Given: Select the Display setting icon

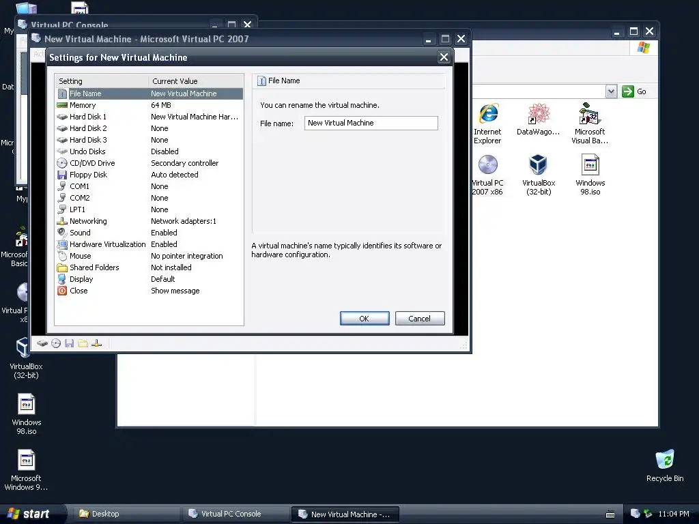Looking at the screenshot, I should [x=62, y=279].
